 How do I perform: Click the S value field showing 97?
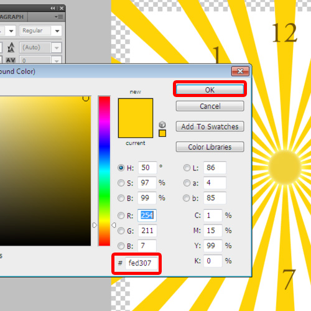[147, 183]
